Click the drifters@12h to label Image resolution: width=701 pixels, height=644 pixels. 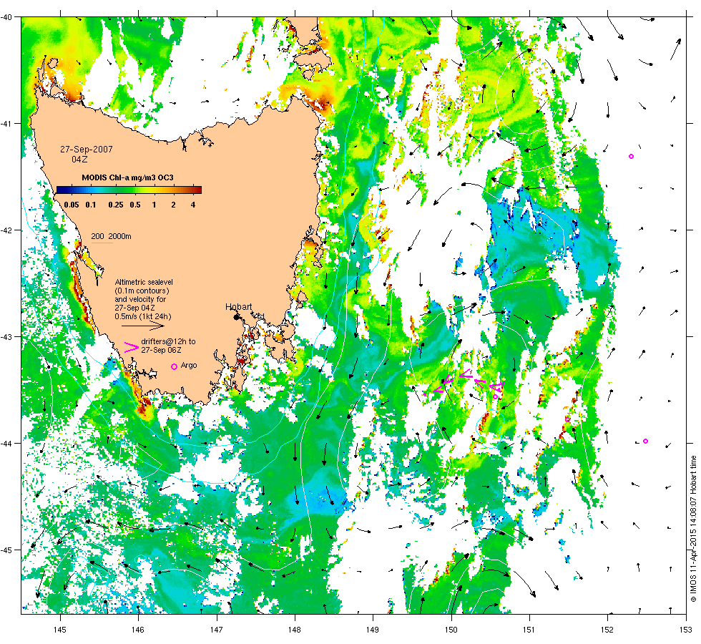coord(169,341)
